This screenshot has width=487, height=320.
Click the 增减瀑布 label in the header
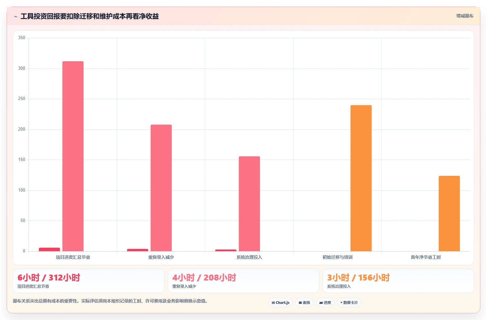[465, 16]
